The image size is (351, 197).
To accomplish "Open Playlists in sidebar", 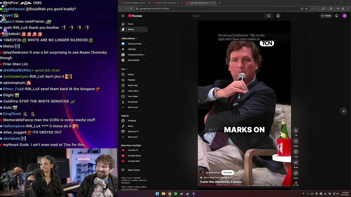I will tap(134, 80).
